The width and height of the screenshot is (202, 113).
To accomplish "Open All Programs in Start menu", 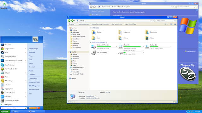I will point(8,105).
